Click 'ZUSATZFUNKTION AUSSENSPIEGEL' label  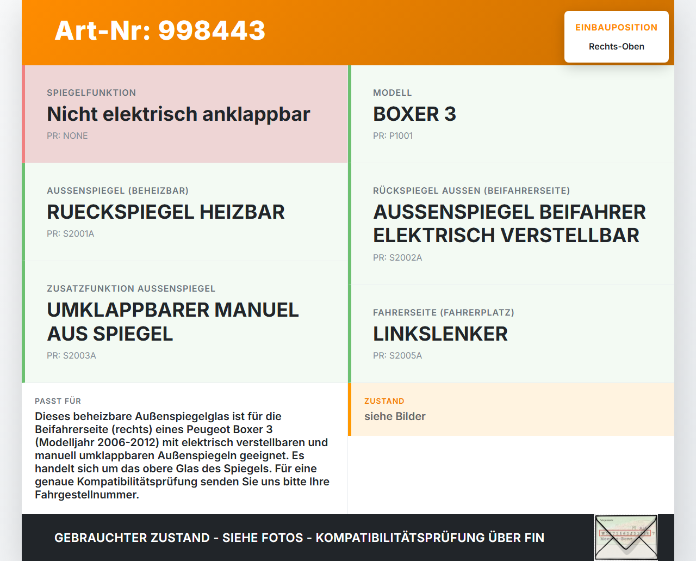tap(131, 288)
